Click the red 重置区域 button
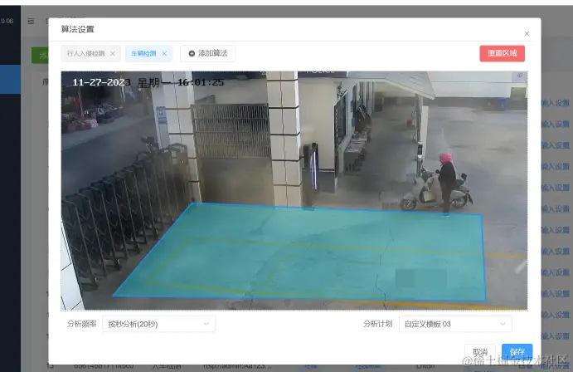 click(x=503, y=53)
